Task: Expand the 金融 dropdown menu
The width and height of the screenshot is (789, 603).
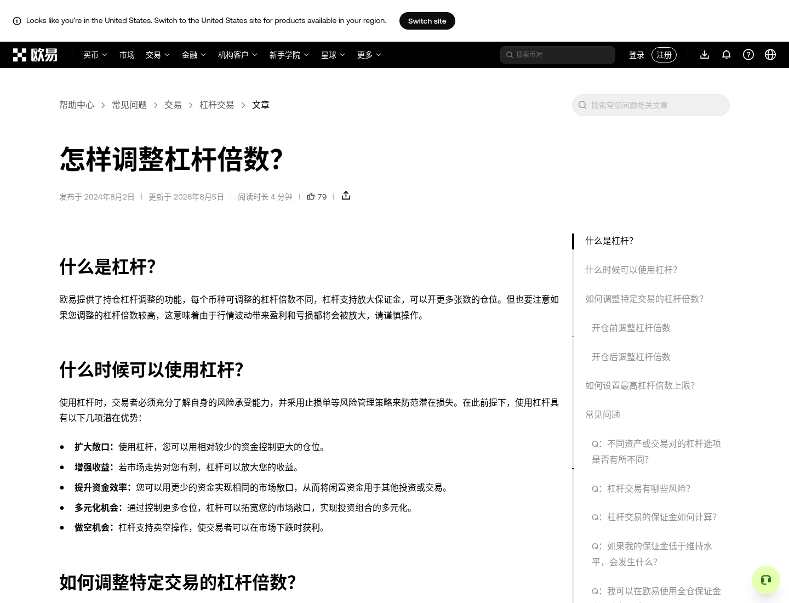Action: tap(194, 55)
